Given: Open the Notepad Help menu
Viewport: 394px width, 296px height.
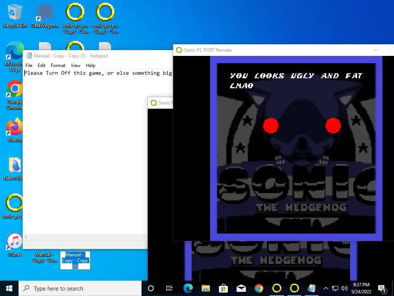Looking at the screenshot, I should coord(90,66).
